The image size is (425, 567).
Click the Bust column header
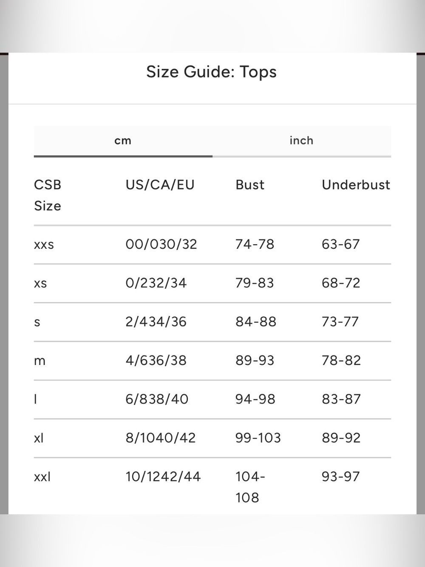pyautogui.click(x=250, y=185)
